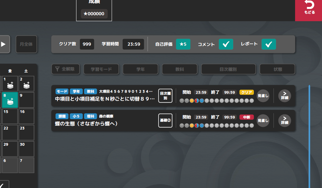Image resolution: width=322 pixels, height=188 pixels.
Task: Click the 課題 tag in 蝶の生態 row
Action: (x=62, y=116)
